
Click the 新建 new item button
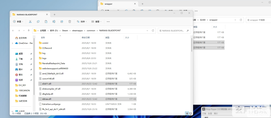click(x=18, y=21)
